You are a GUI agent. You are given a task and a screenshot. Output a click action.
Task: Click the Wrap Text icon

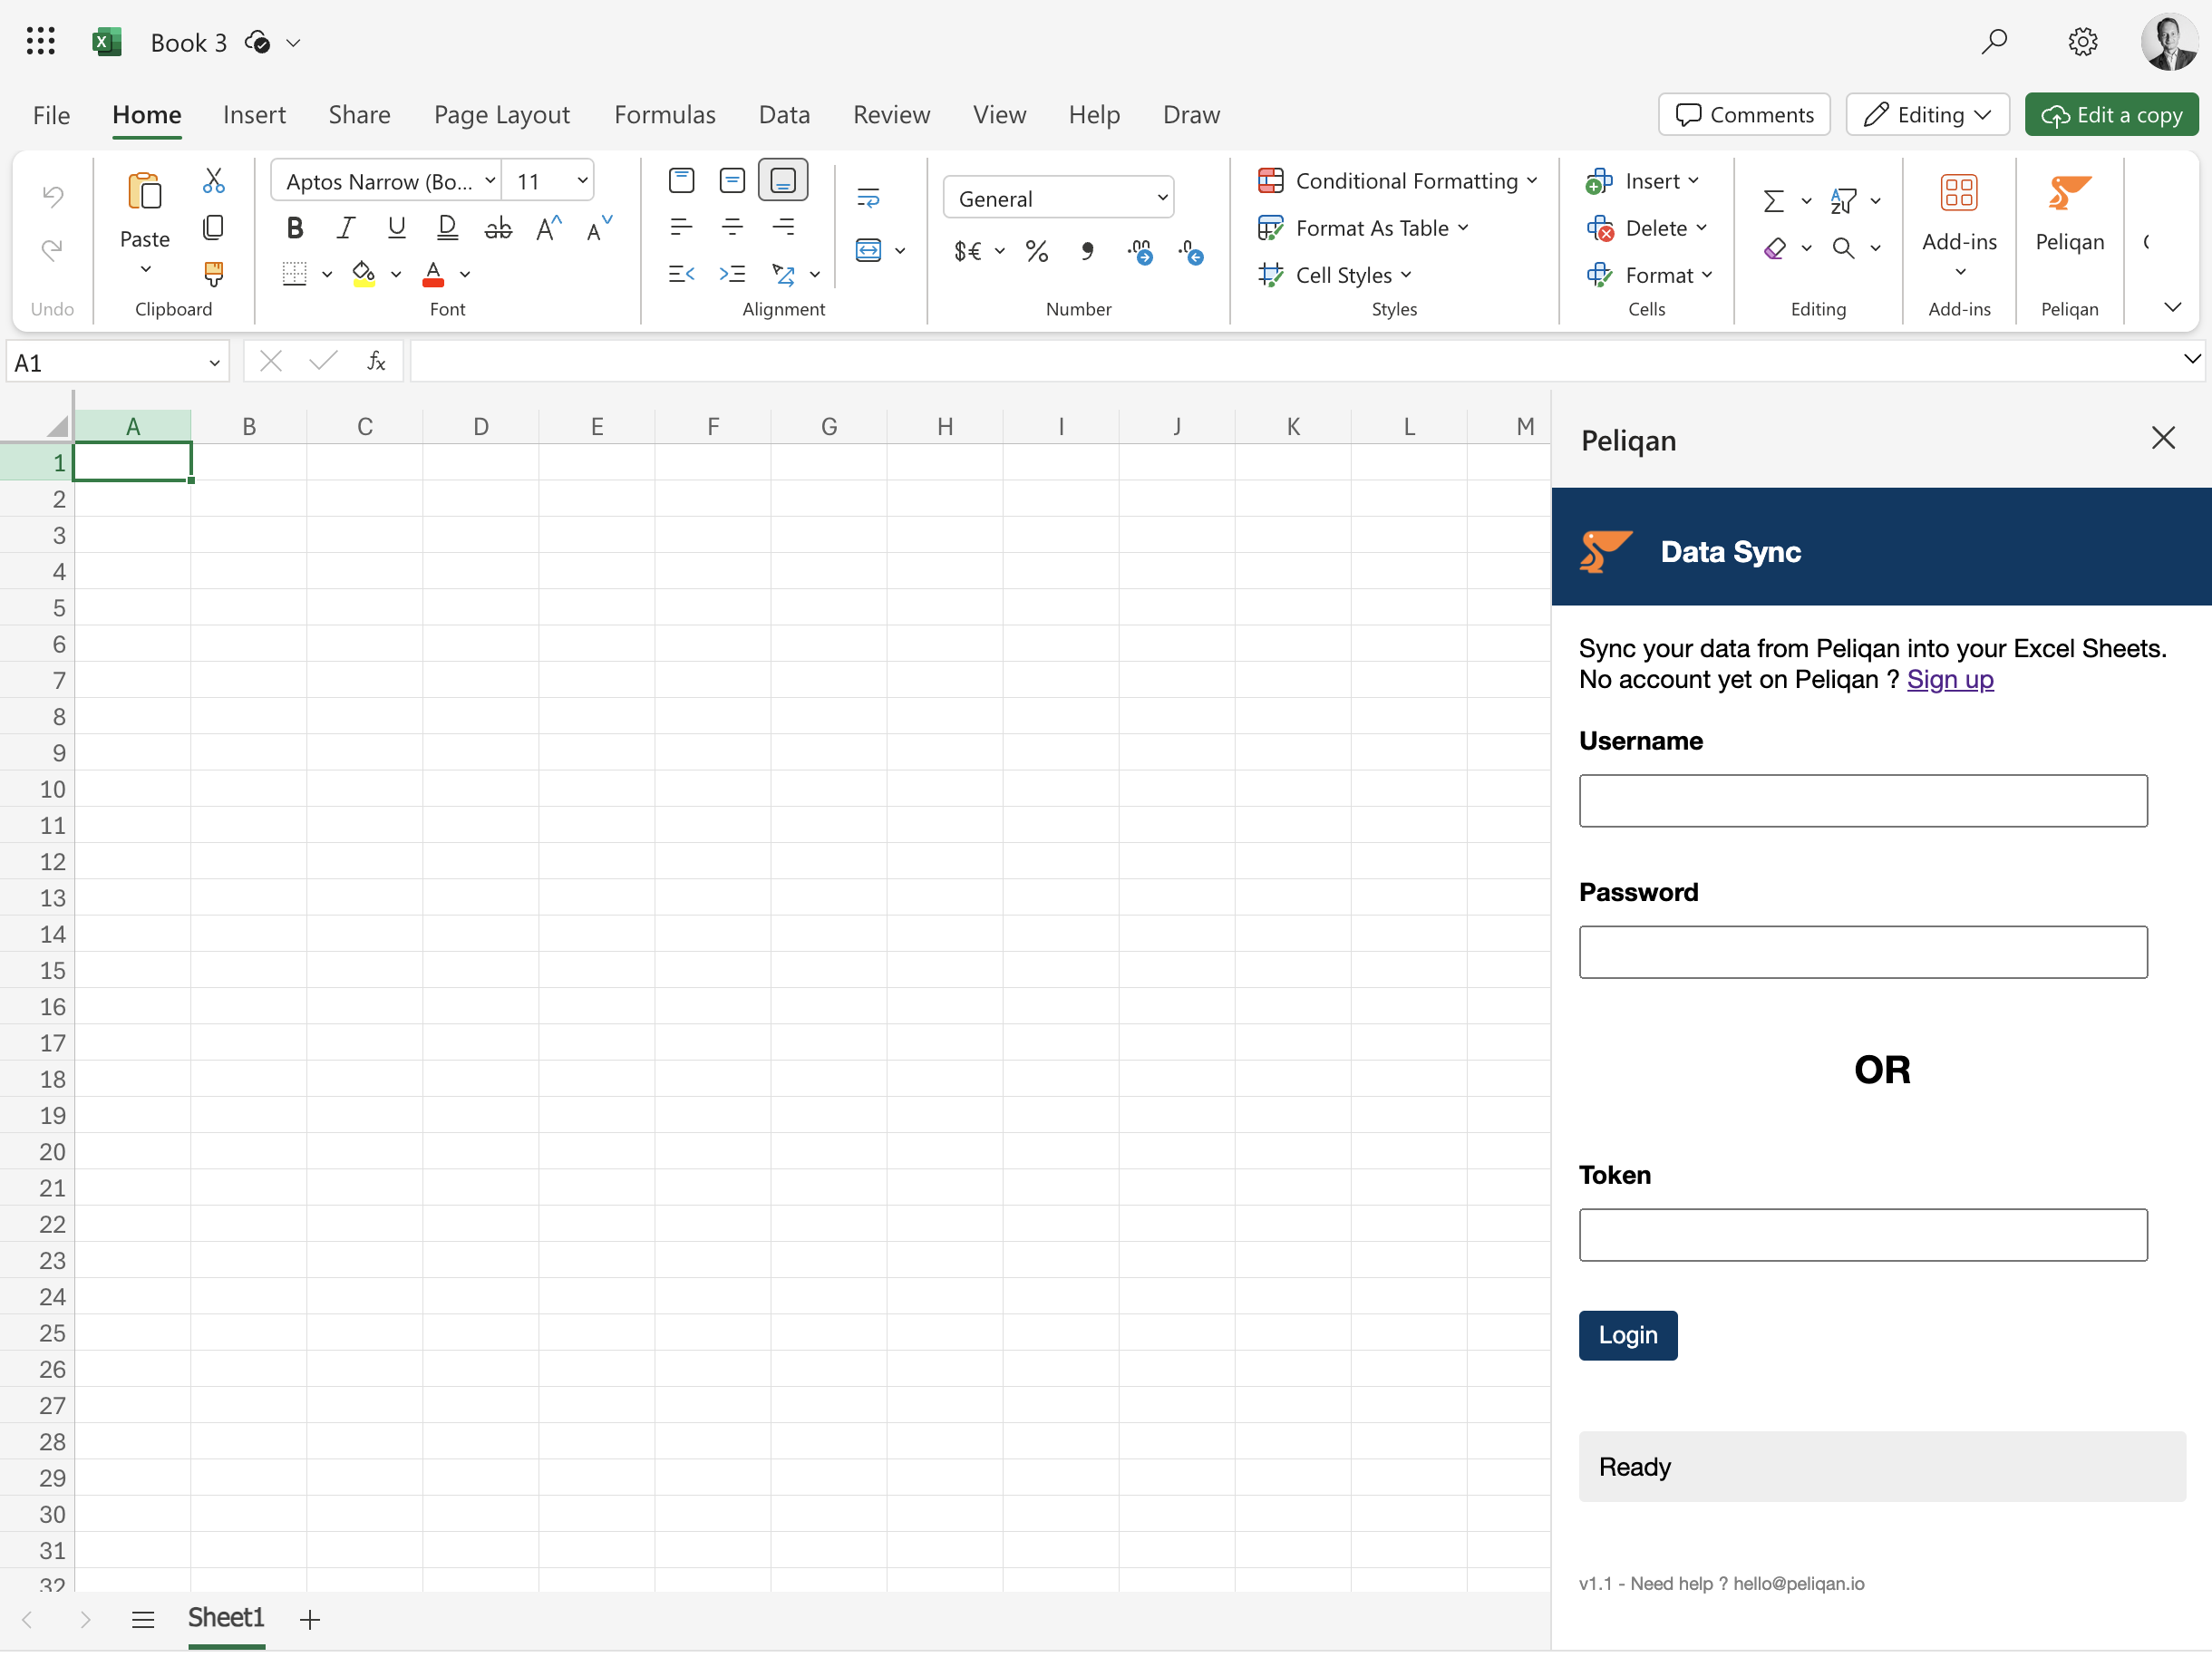coord(868,197)
